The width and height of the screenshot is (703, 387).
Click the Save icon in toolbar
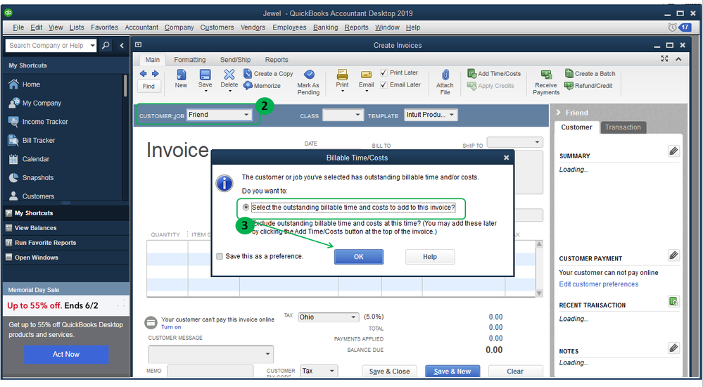tap(205, 75)
